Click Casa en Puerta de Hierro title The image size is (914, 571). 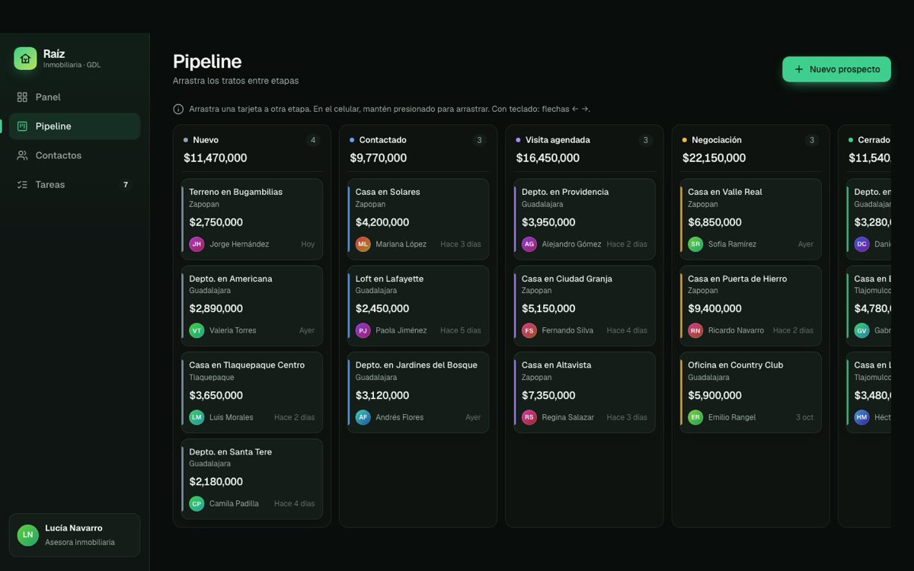(x=737, y=279)
